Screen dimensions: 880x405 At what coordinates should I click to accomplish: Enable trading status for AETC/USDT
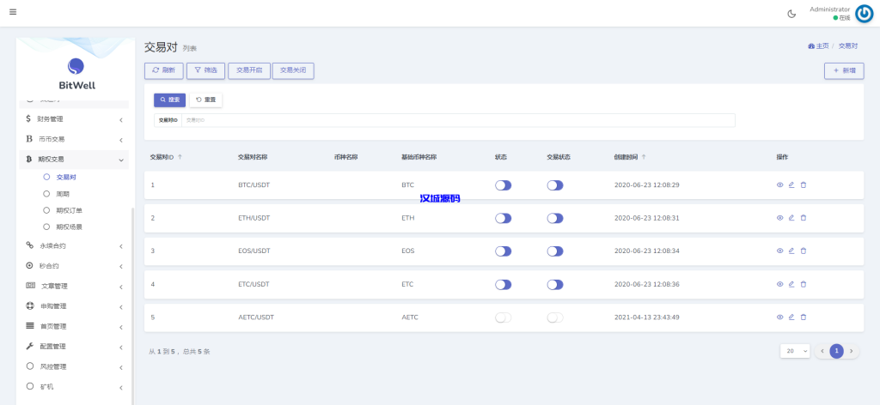[x=555, y=317]
